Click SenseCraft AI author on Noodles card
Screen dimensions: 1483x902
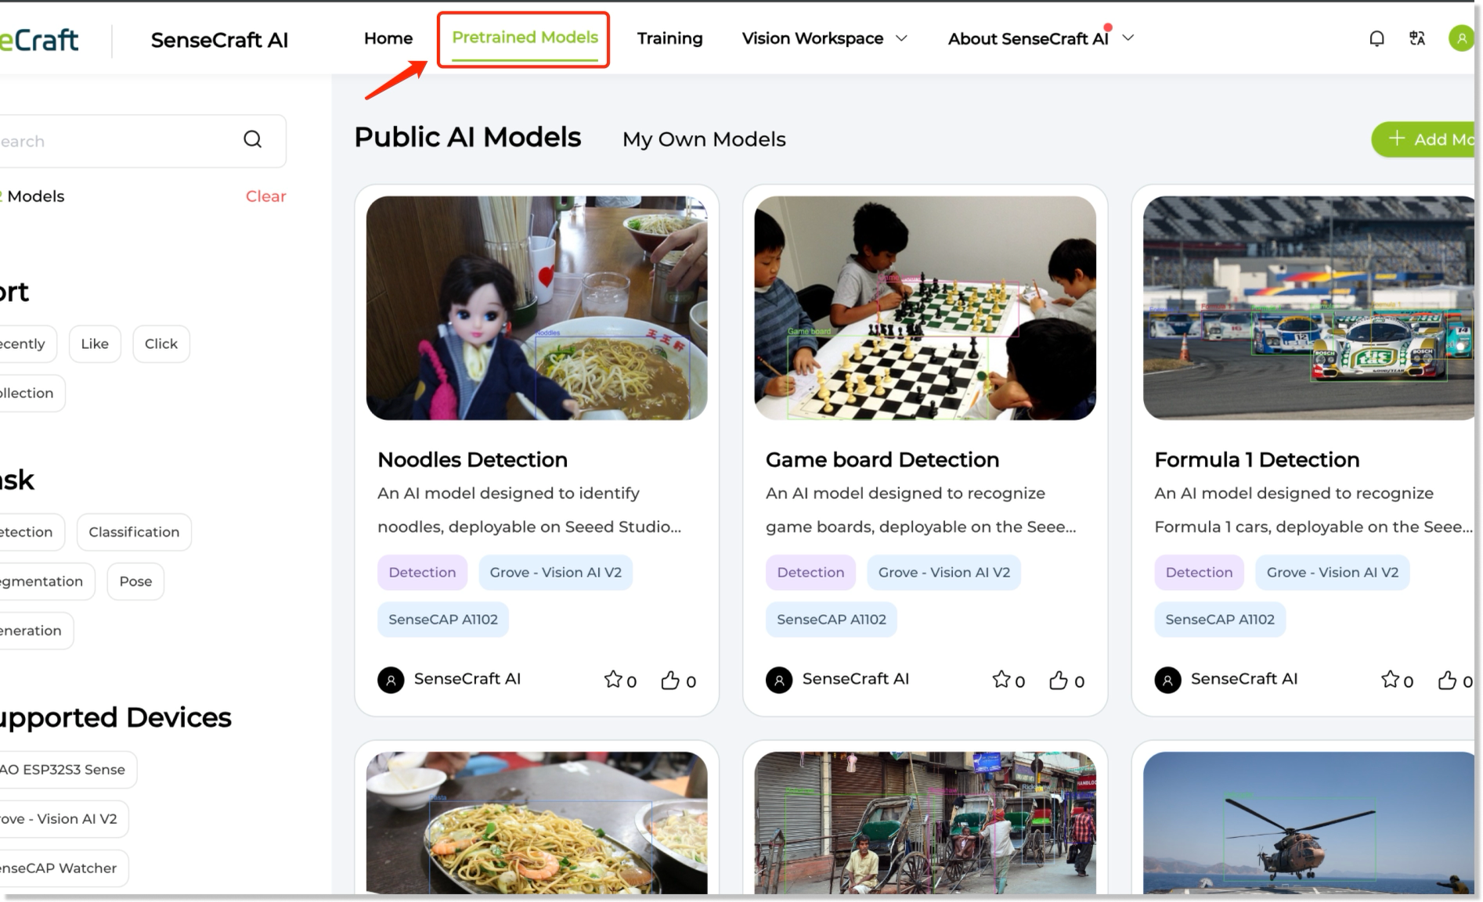point(467,679)
